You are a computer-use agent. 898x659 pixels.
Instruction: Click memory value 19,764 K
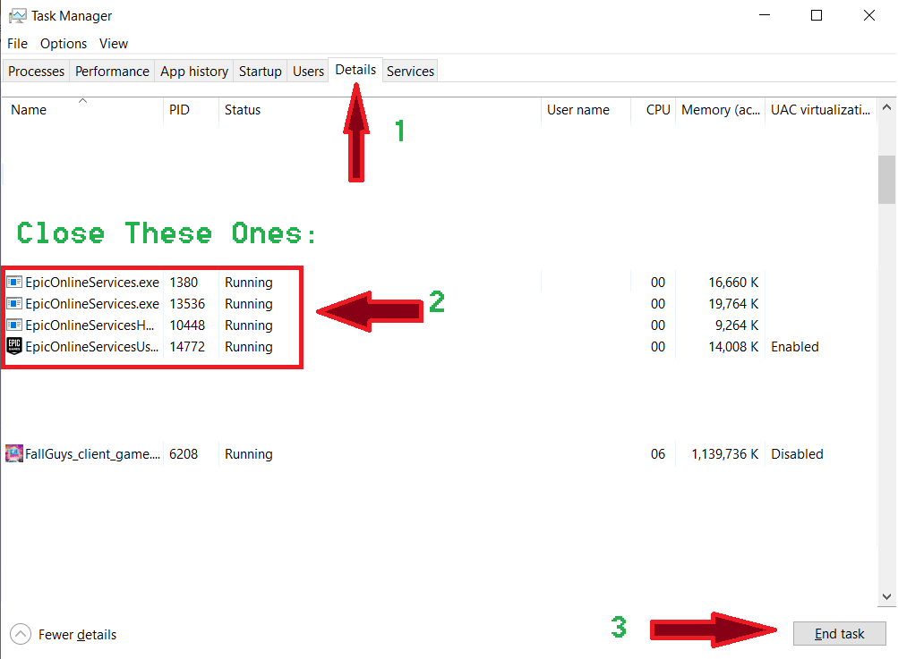coord(733,304)
